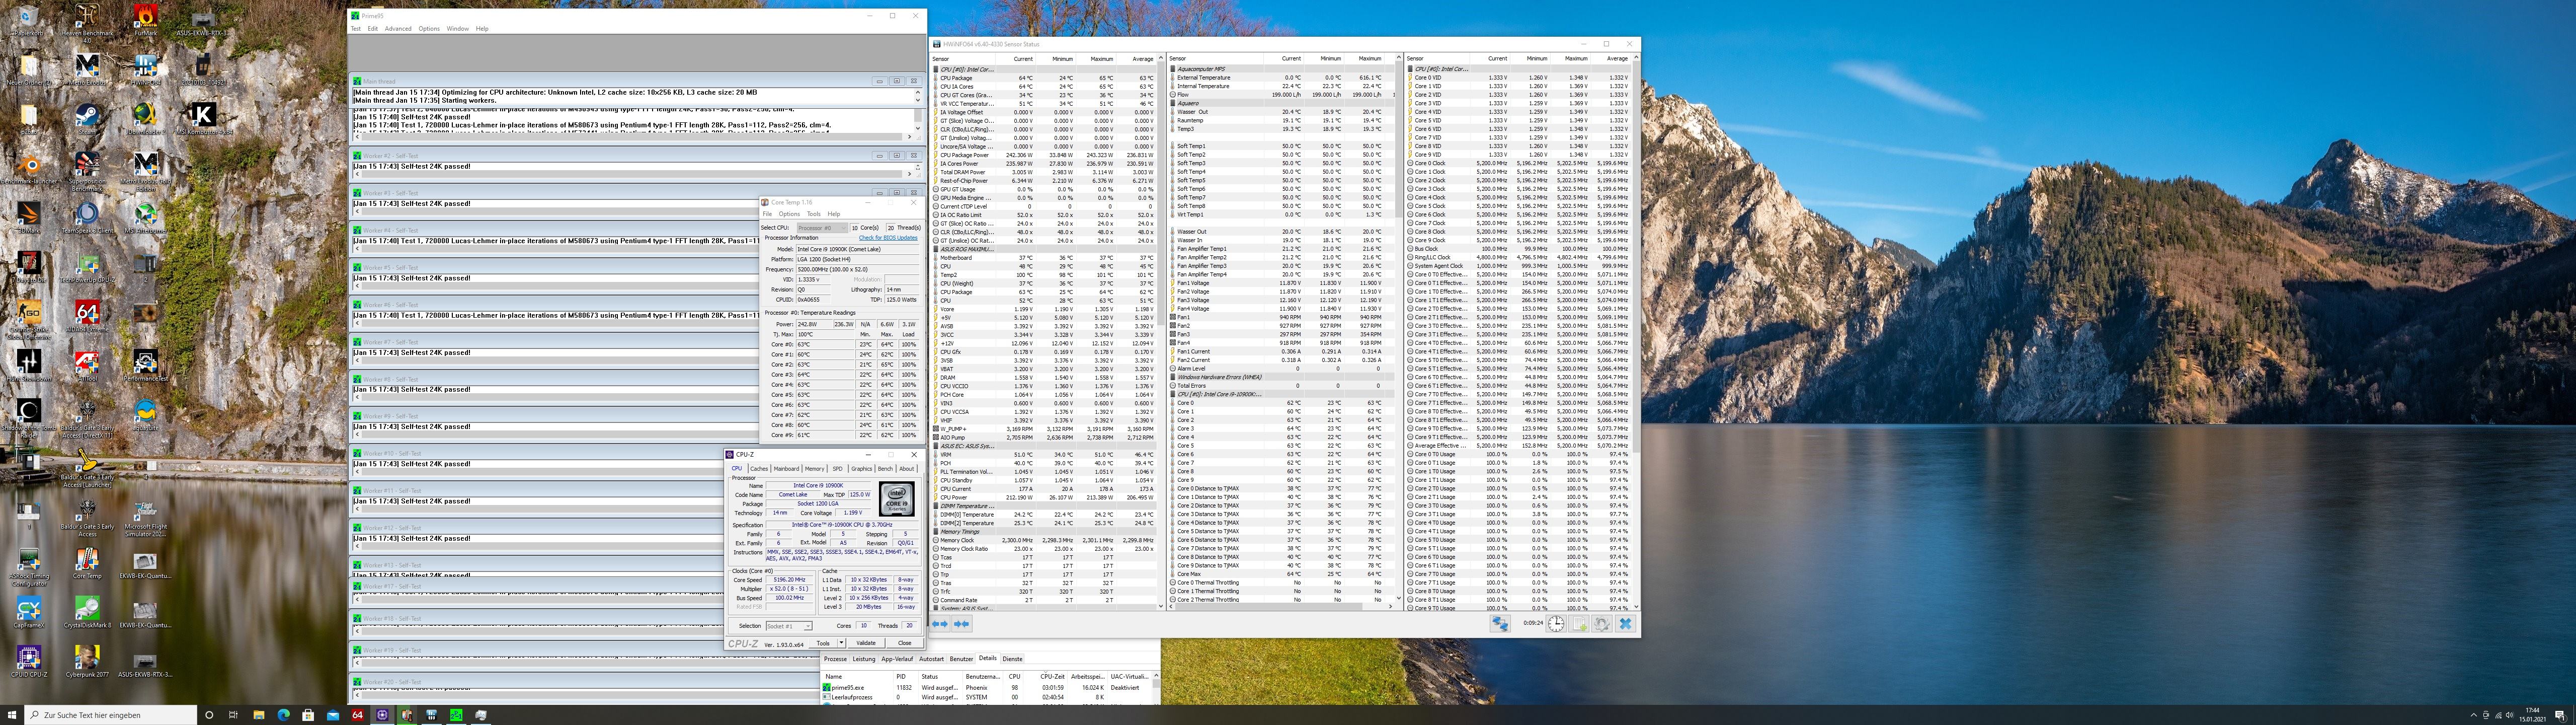2576x725 pixels.
Task: Open CPU-Z Selection Socket #1 dropdown
Action: point(789,626)
